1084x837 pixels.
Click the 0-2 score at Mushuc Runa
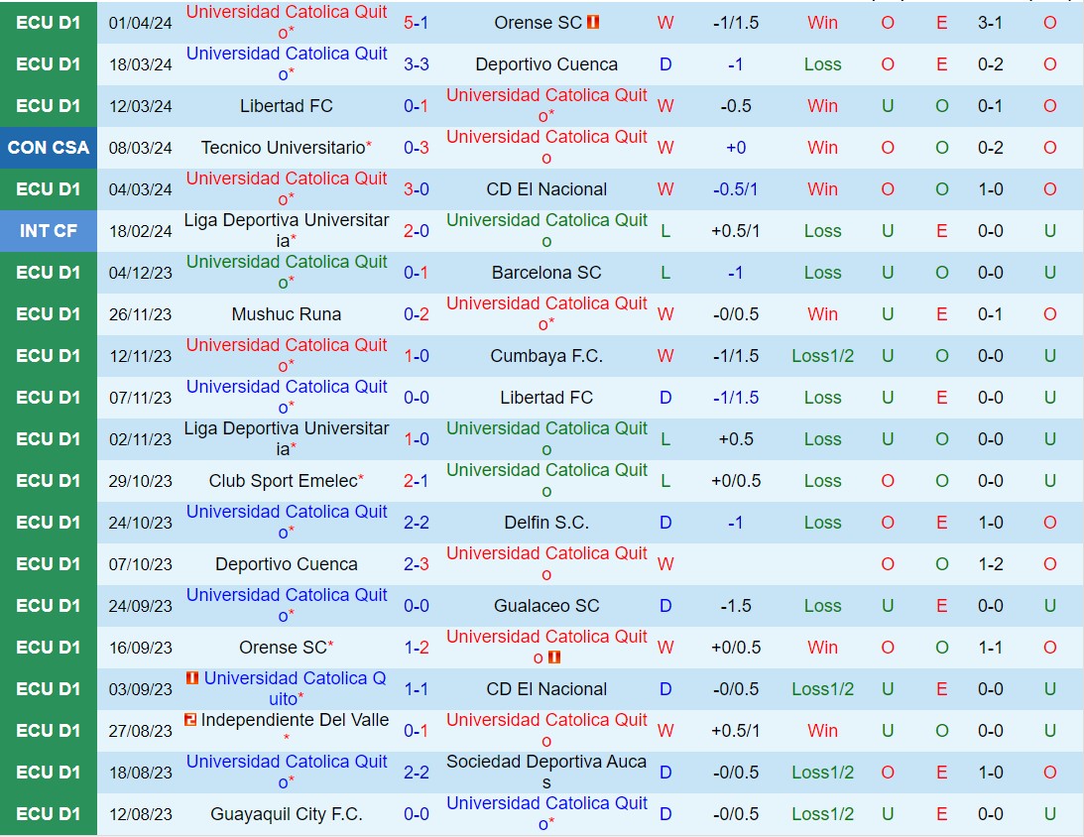(x=417, y=314)
